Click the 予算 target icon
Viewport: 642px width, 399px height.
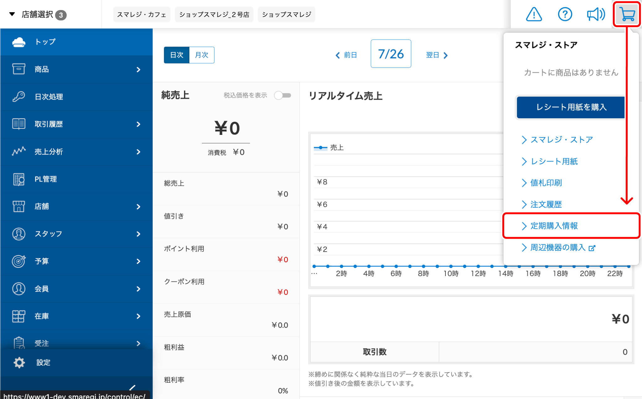[x=18, y=261]
